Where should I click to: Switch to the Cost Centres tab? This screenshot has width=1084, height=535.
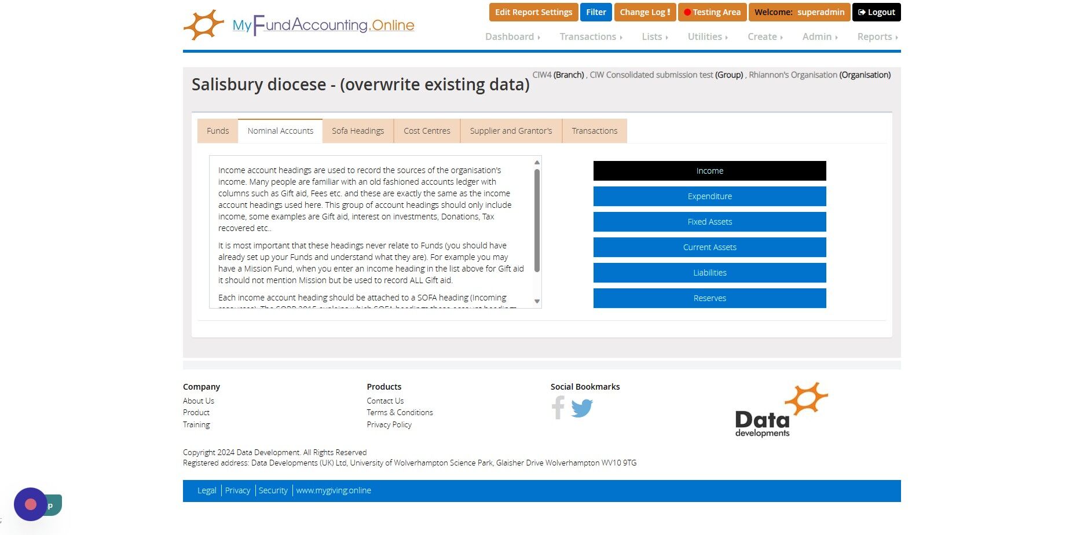[427, 131]
